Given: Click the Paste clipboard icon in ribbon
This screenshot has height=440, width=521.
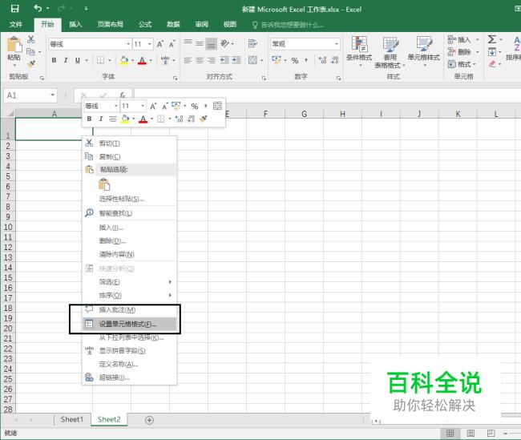Looking at the screenshot, I should [14, 45].
